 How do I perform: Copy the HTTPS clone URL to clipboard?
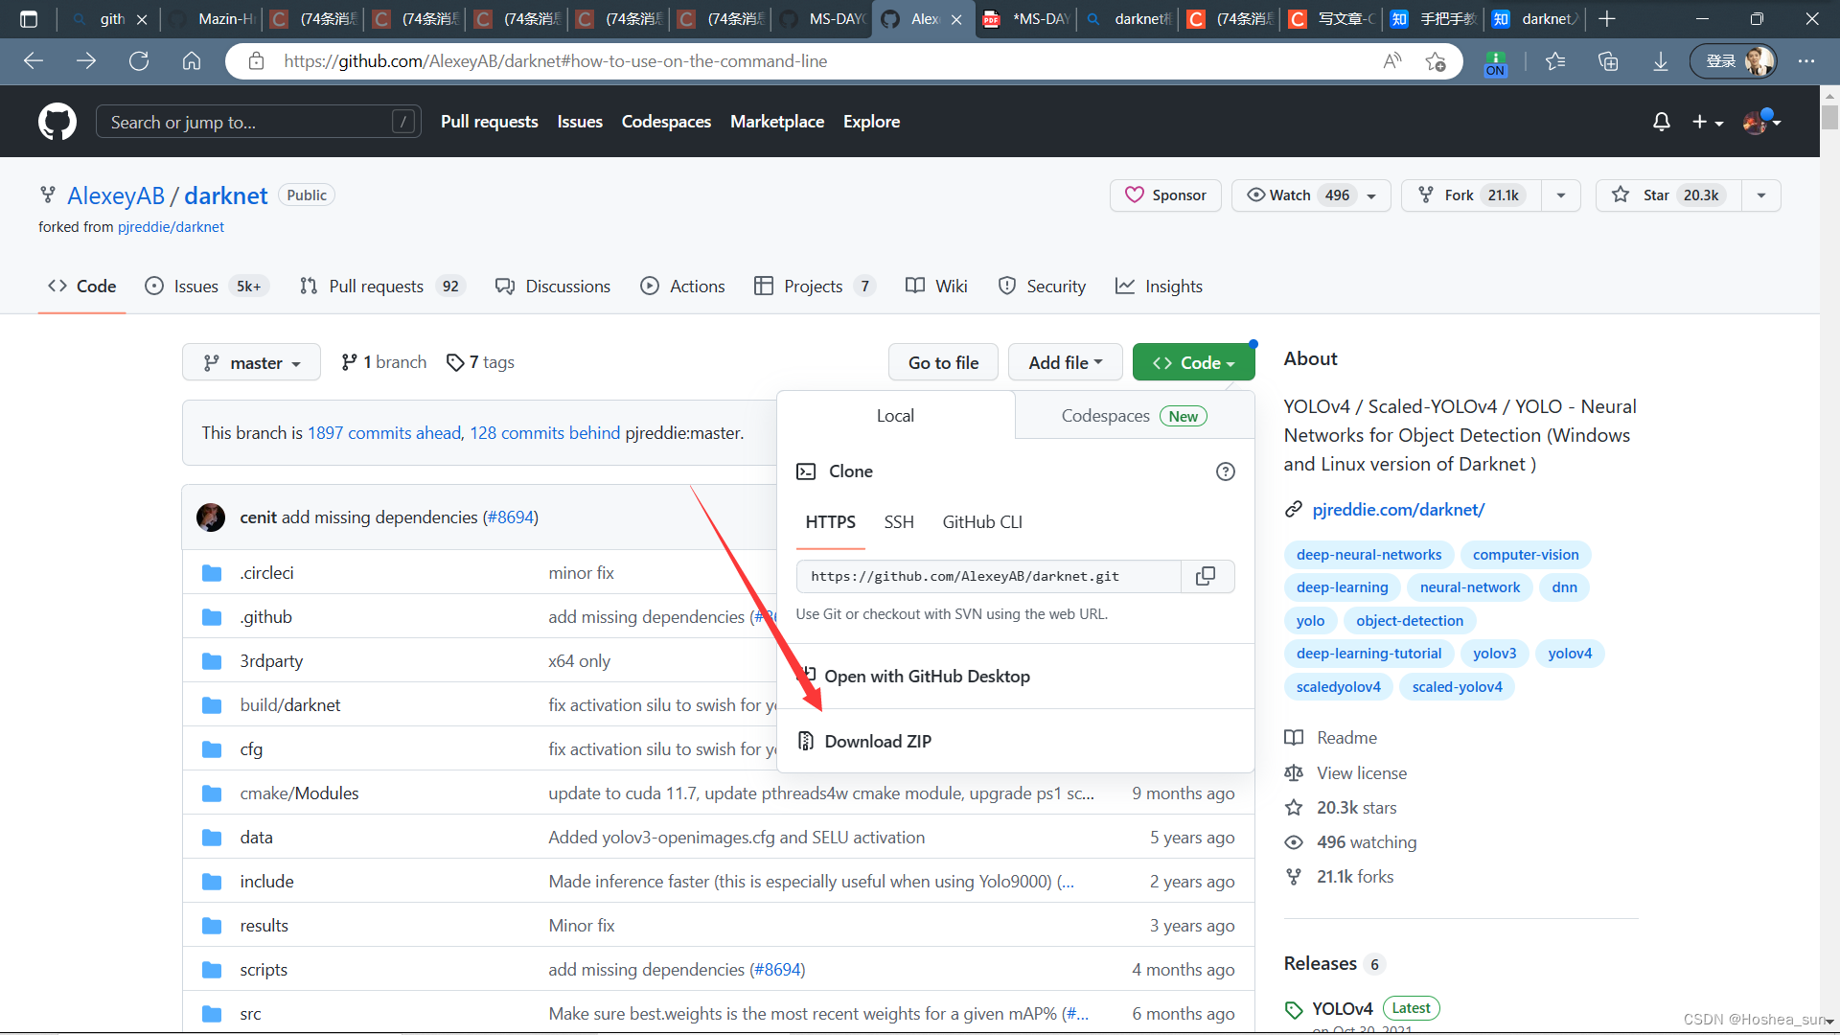pyautogui.click(x=1206, y=576)
